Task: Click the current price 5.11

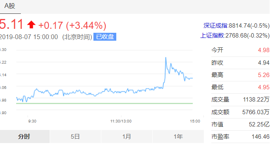Action: 11,24
